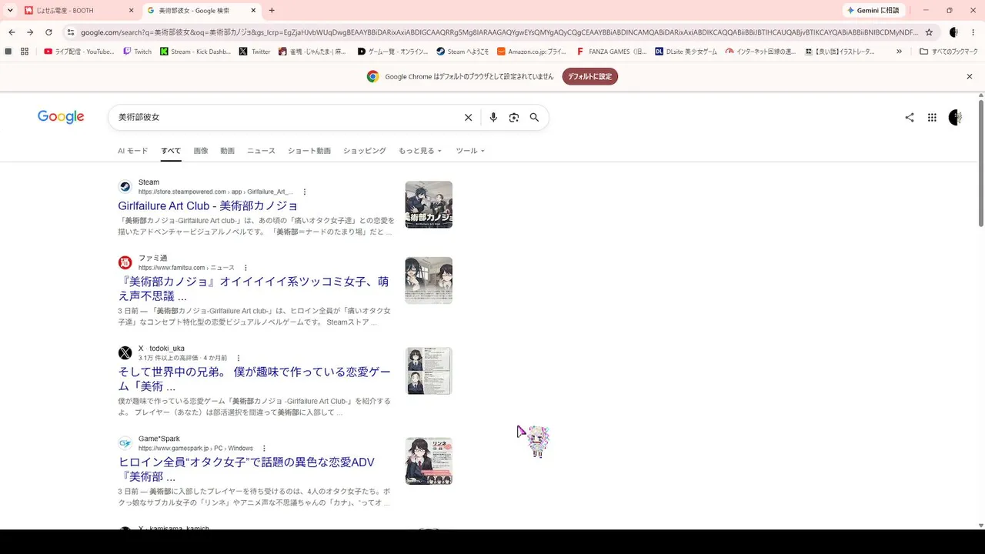Screen dimensions: 985x554
Task: Open the Google account avatar on the results page
Action: (x=956, y=118)
